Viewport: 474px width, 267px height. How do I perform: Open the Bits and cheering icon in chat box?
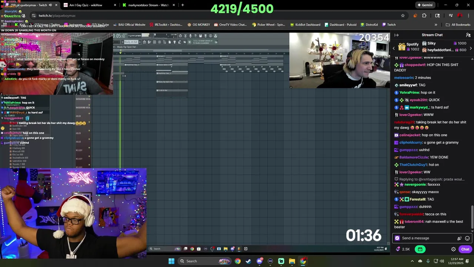pos(459,238)
